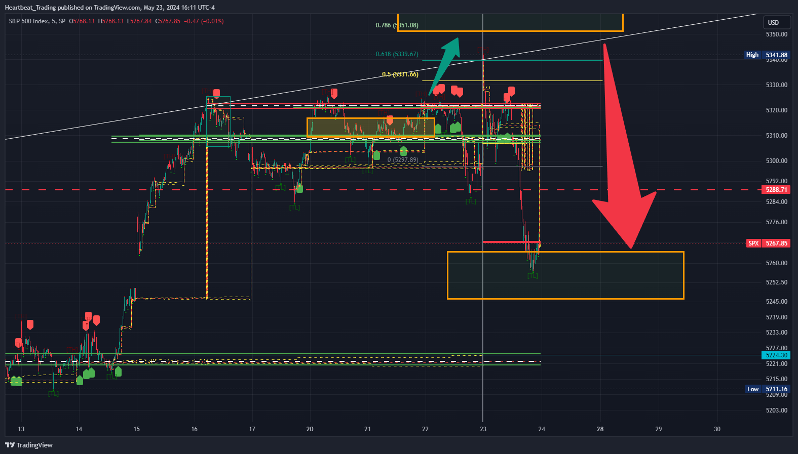Click the red 5288.71 price label

coord(776,190)
